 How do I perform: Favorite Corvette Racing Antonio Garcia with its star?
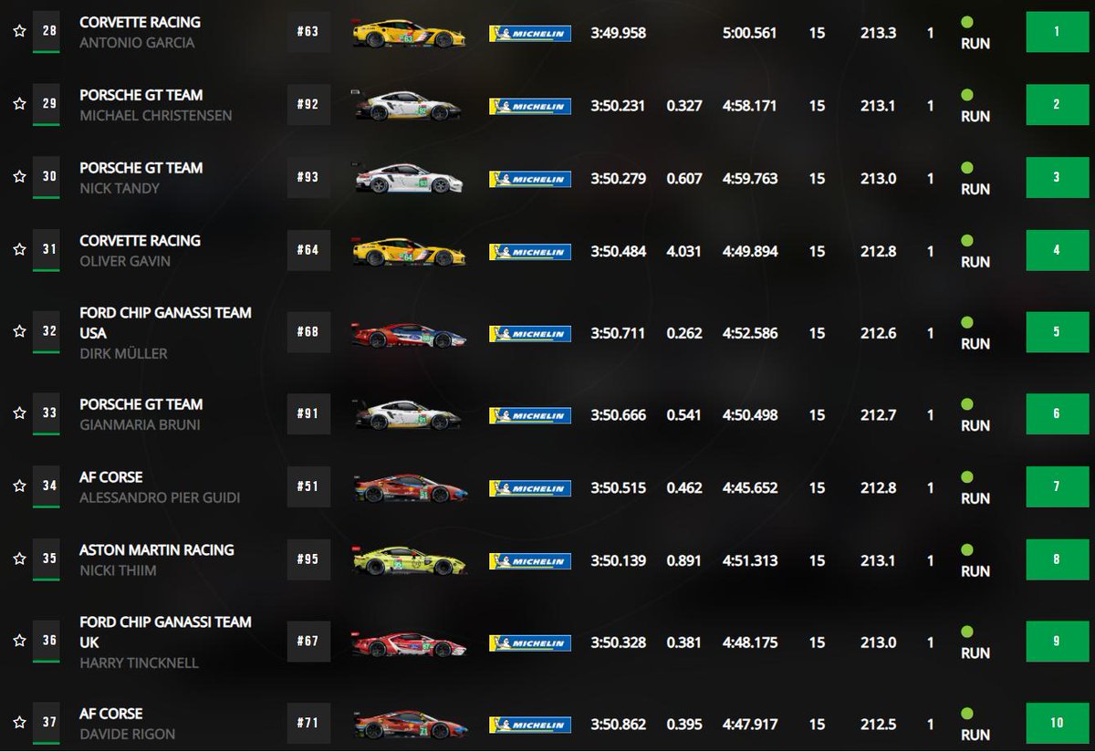tap(18, 31)
